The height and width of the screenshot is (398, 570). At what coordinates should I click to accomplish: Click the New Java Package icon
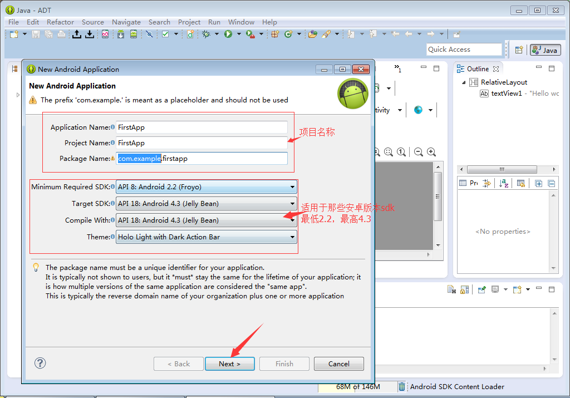(275, 35)
